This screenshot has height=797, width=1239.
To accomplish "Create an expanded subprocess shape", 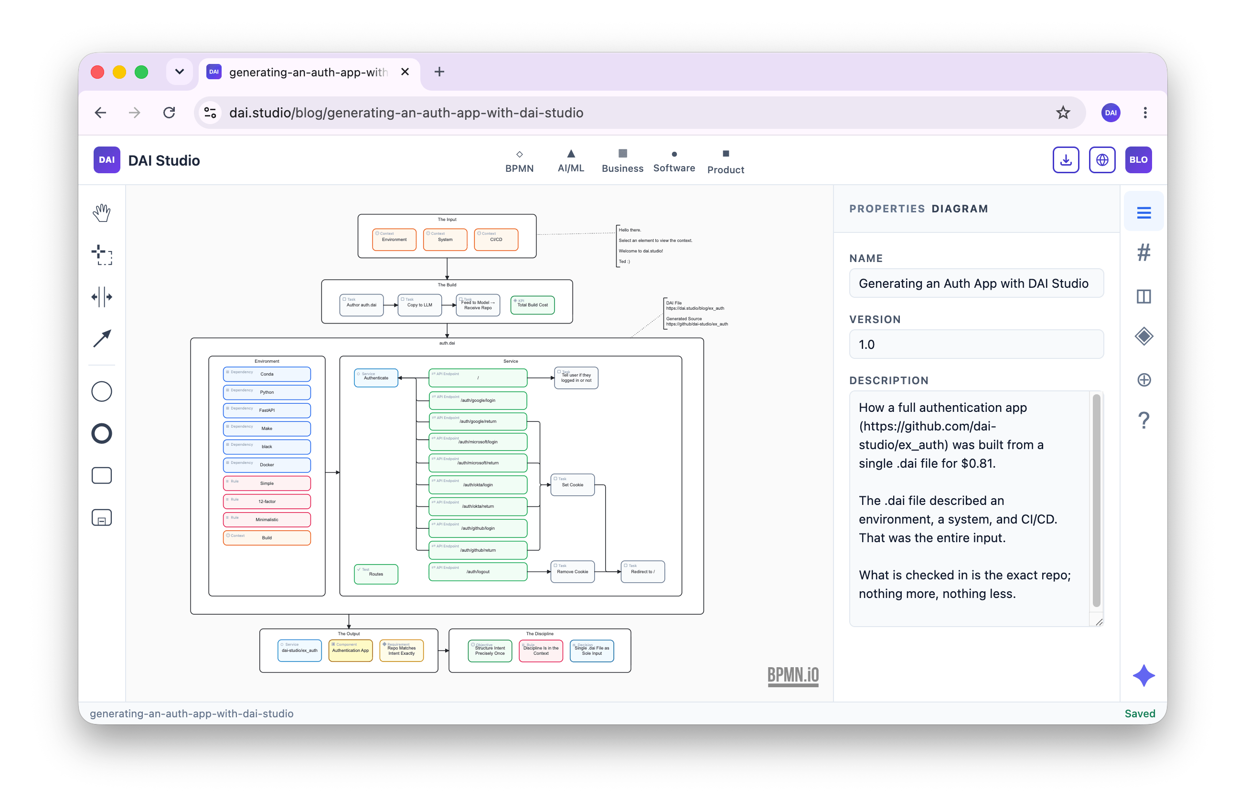I will point(102,517).
